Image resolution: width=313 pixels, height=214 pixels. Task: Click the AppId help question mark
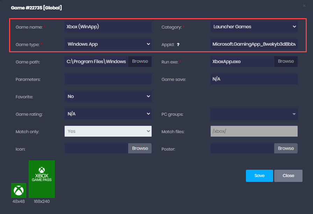[178, 45]
